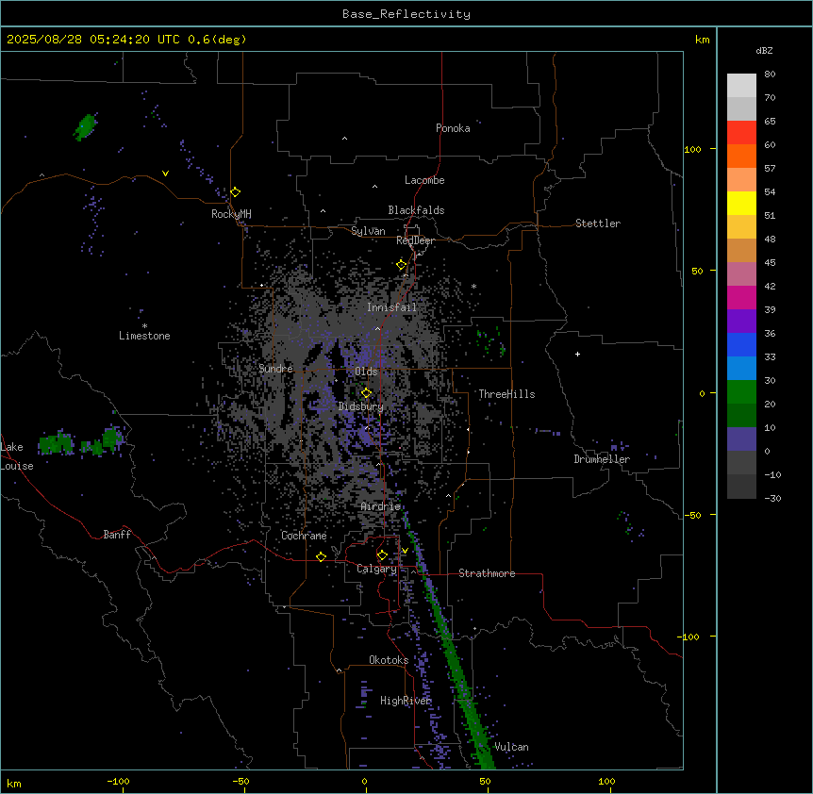This screenshot has width=813, height=794.
Task: Pick the magenta 39-42 dBZ legend swatch
Action: click(x=741, y=297)
